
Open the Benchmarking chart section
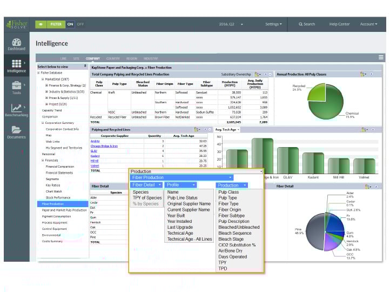pos(16,110)
